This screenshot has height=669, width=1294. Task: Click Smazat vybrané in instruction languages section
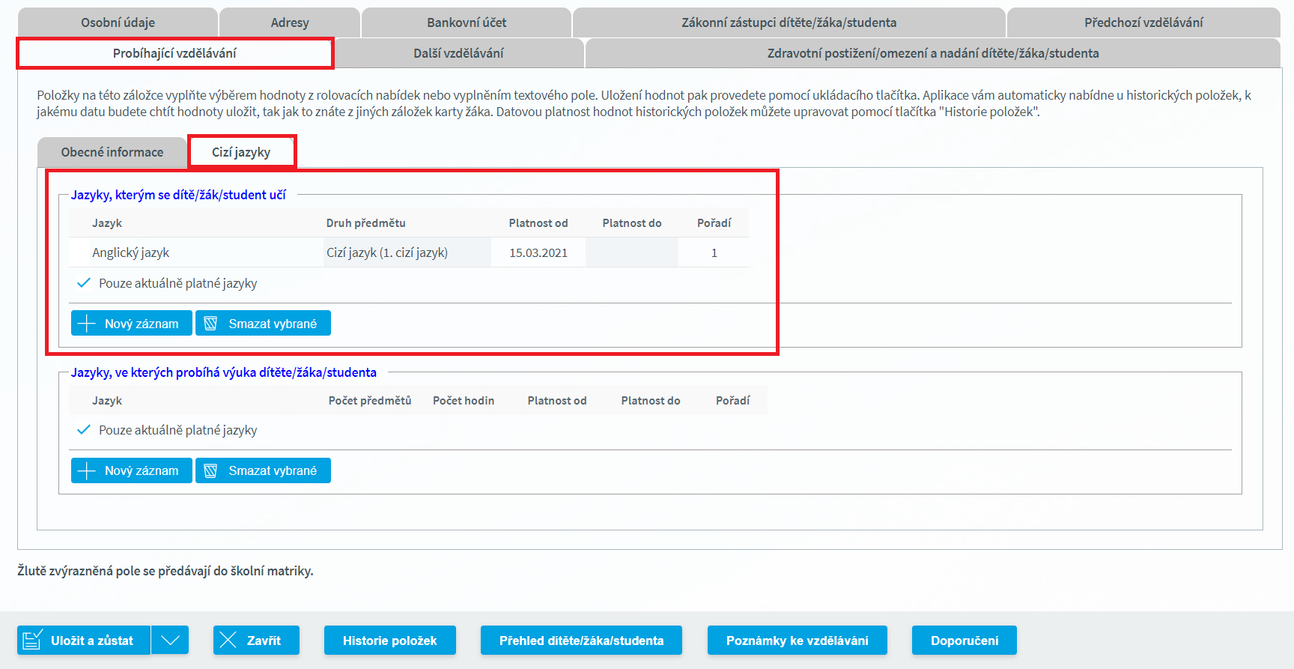263,470
